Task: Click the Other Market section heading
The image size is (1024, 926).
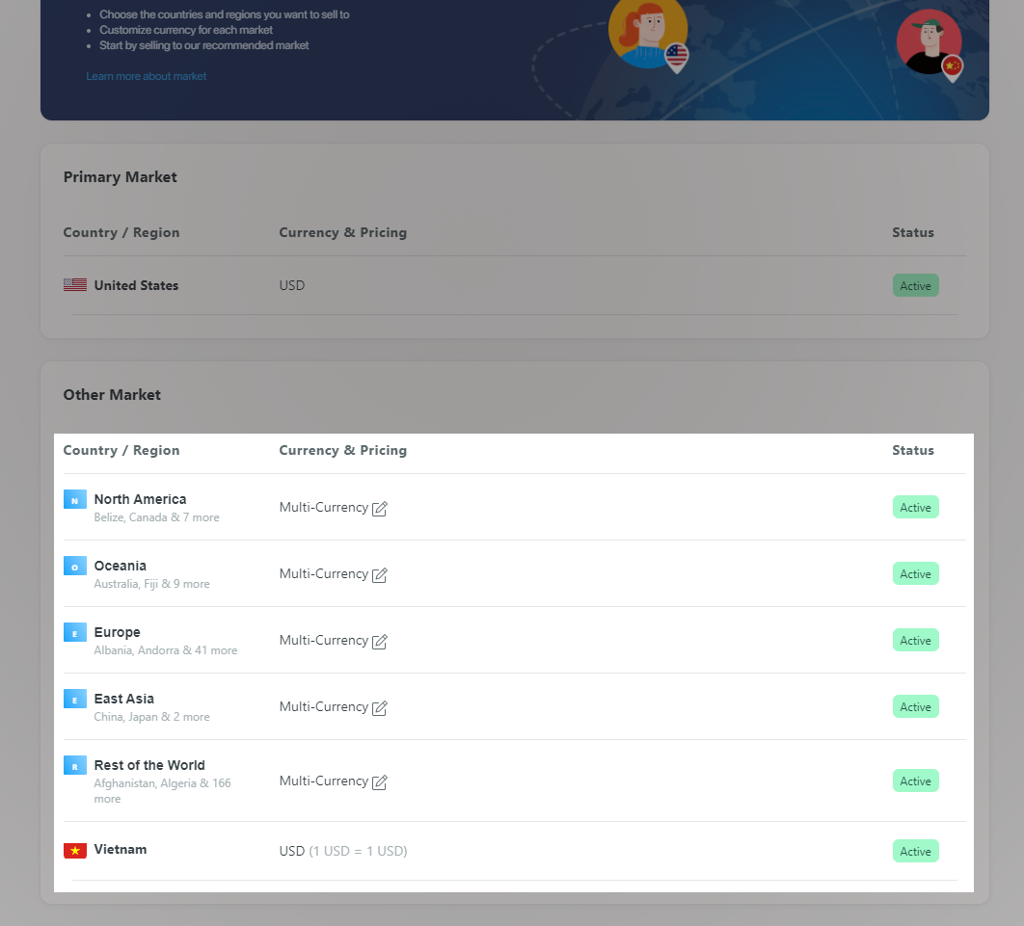Action: click(x=112, y=395)
